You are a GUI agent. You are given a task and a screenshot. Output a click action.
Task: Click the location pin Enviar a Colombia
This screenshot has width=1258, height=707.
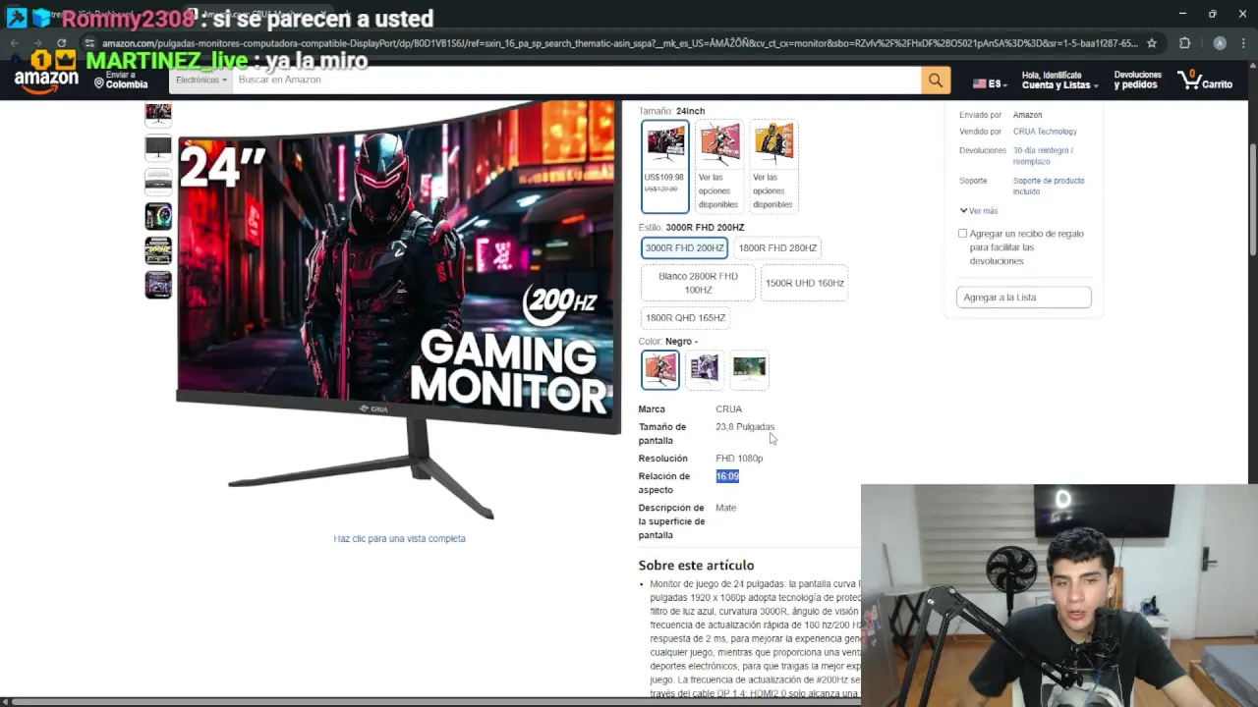point(121,80)
